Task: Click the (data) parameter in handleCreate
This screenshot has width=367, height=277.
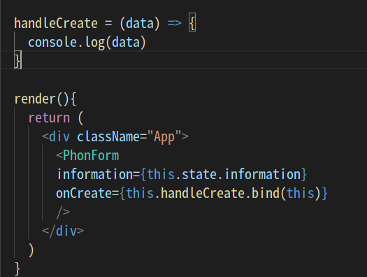Action: pos(140,23)
